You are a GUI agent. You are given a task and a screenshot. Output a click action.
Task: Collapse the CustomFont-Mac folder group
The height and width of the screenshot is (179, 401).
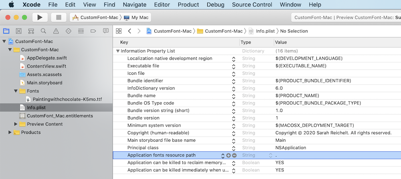tap(10, 50)
